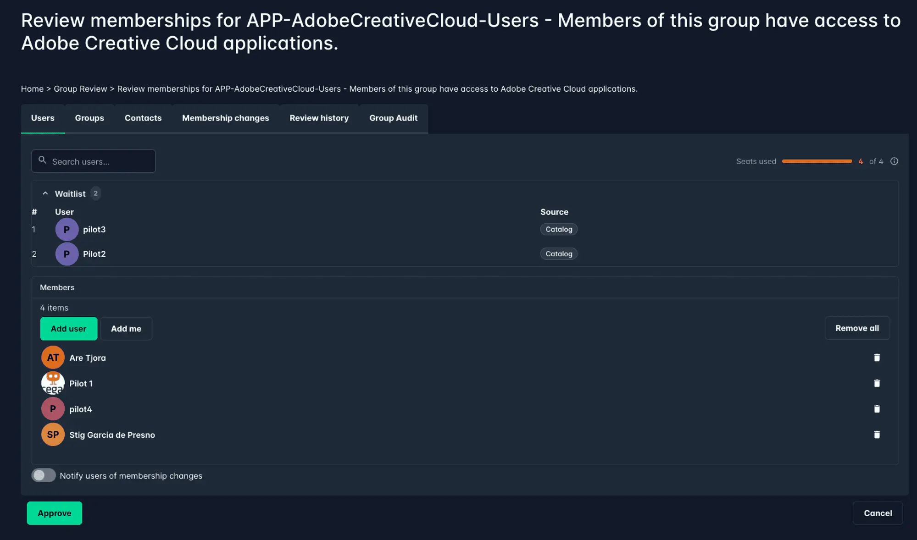The image size is (917, 540).
Task: Delete Are Tjora with the trash icon
Action: pyautogui.click(x=877, y=357)
